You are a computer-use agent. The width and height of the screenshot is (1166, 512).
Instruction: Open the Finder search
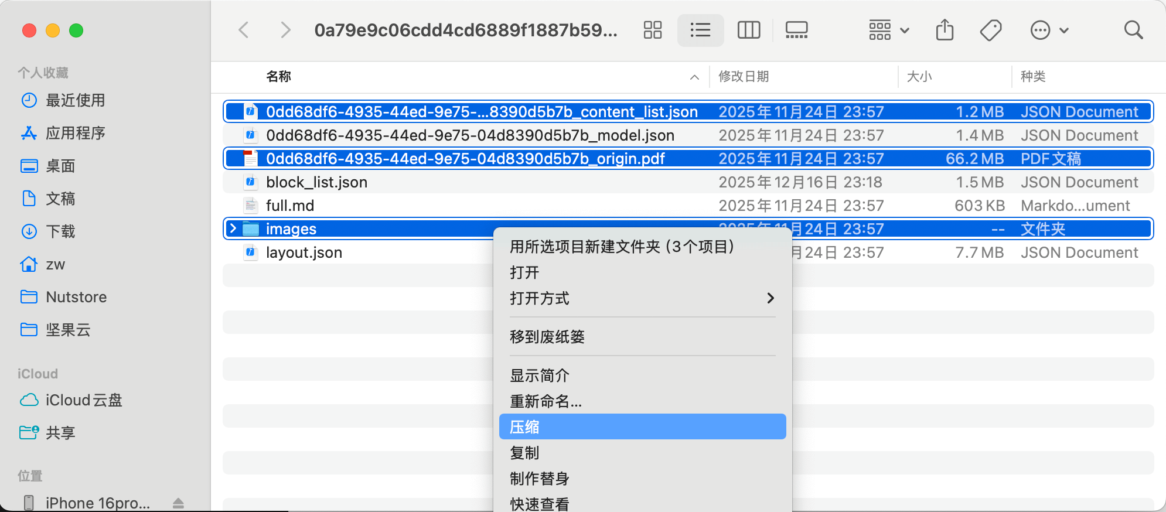(1133, 30)
